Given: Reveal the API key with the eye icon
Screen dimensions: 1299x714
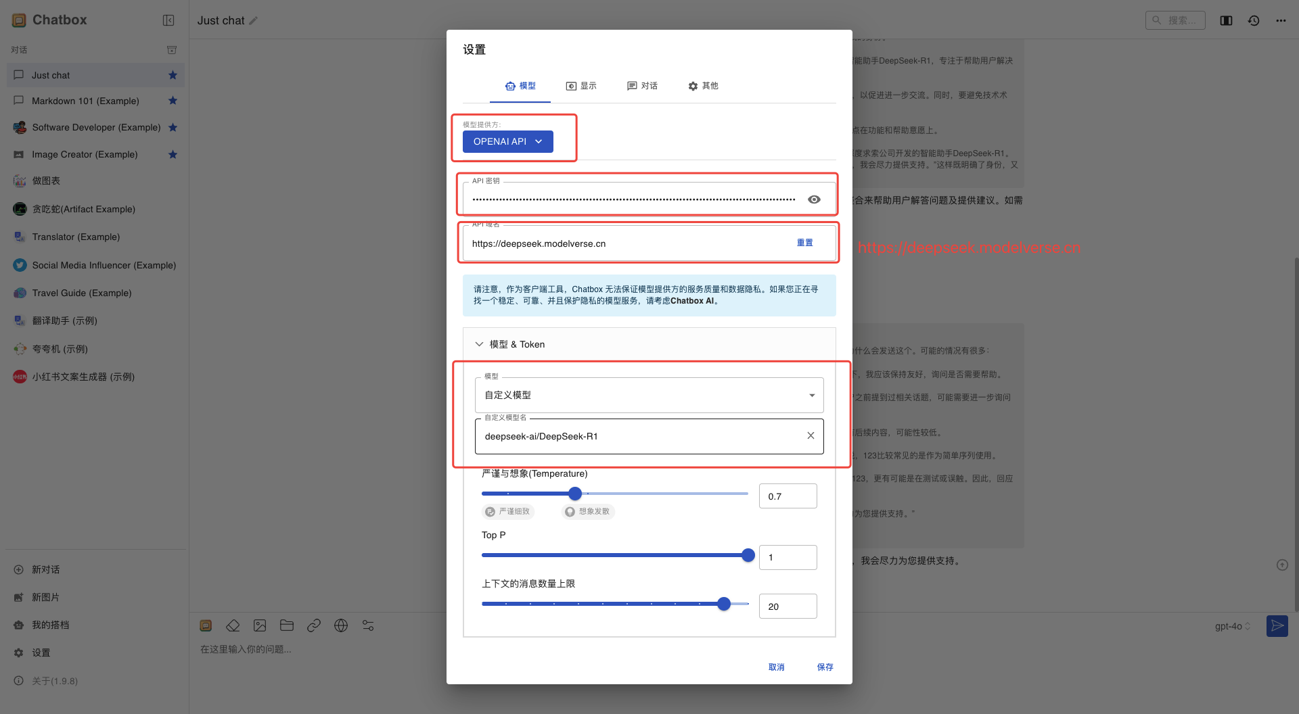Looking at the screenshot, I should (x=814, y=199).
